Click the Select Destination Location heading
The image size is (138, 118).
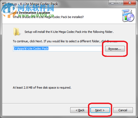(29, 13)
